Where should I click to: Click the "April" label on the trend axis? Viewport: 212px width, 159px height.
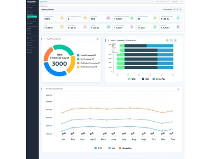tap(93, 139)
